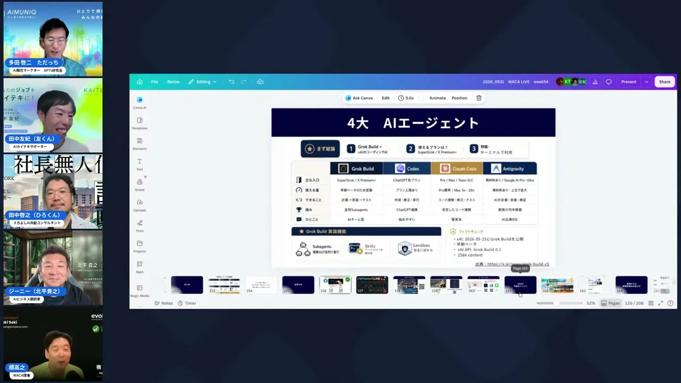
Task: Click source link at slide bottom
Action: click(x=512, y=264)
